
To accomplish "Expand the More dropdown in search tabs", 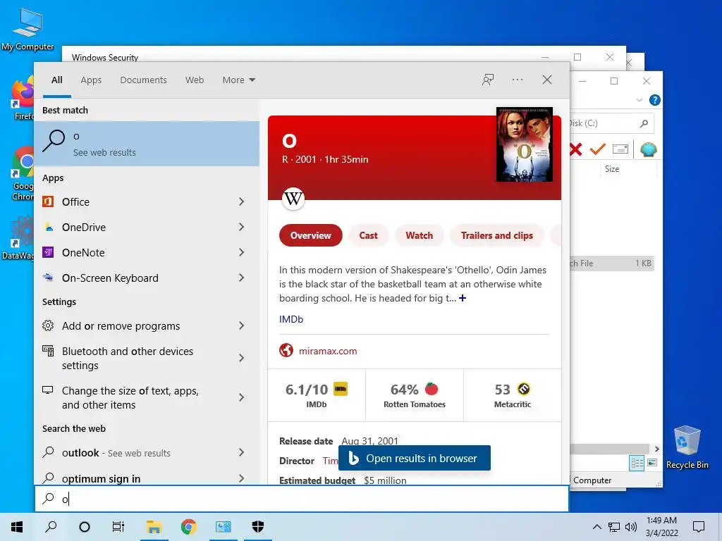I will coord(238,80).
